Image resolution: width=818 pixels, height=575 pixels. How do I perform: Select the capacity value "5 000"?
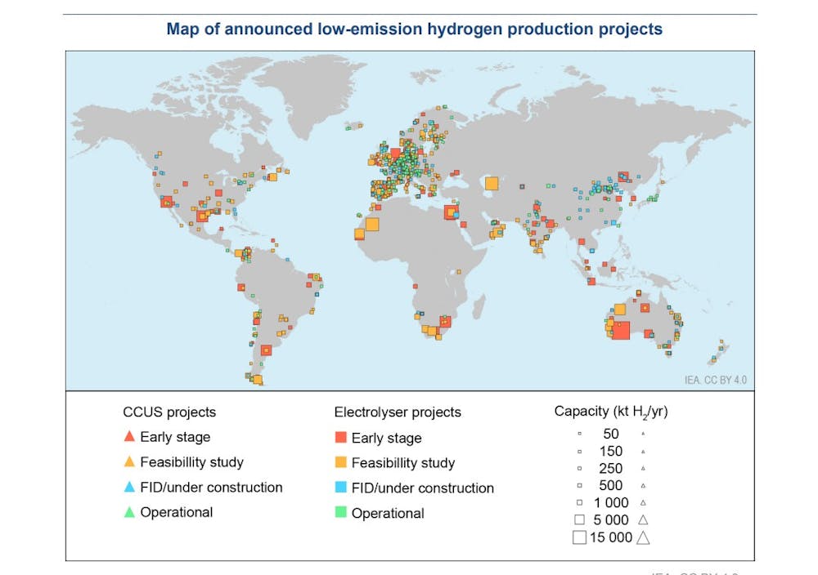tap(611, 519)
